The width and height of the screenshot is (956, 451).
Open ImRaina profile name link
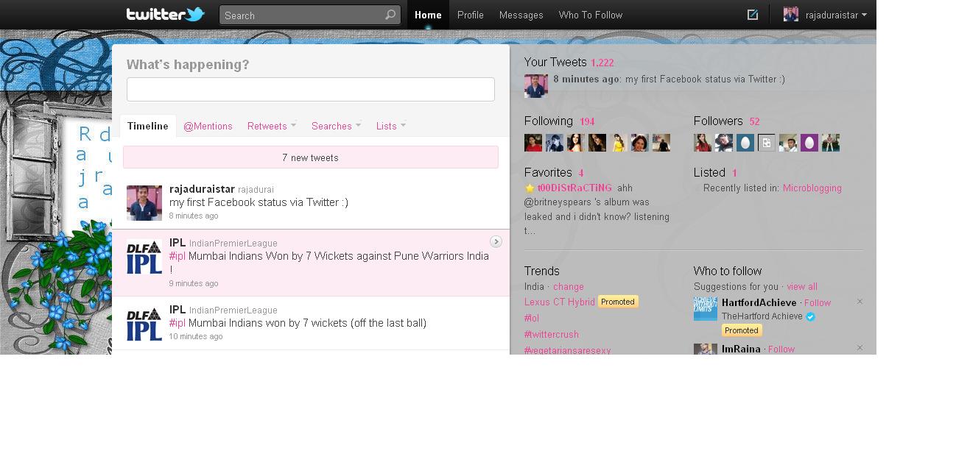(741, 349)
